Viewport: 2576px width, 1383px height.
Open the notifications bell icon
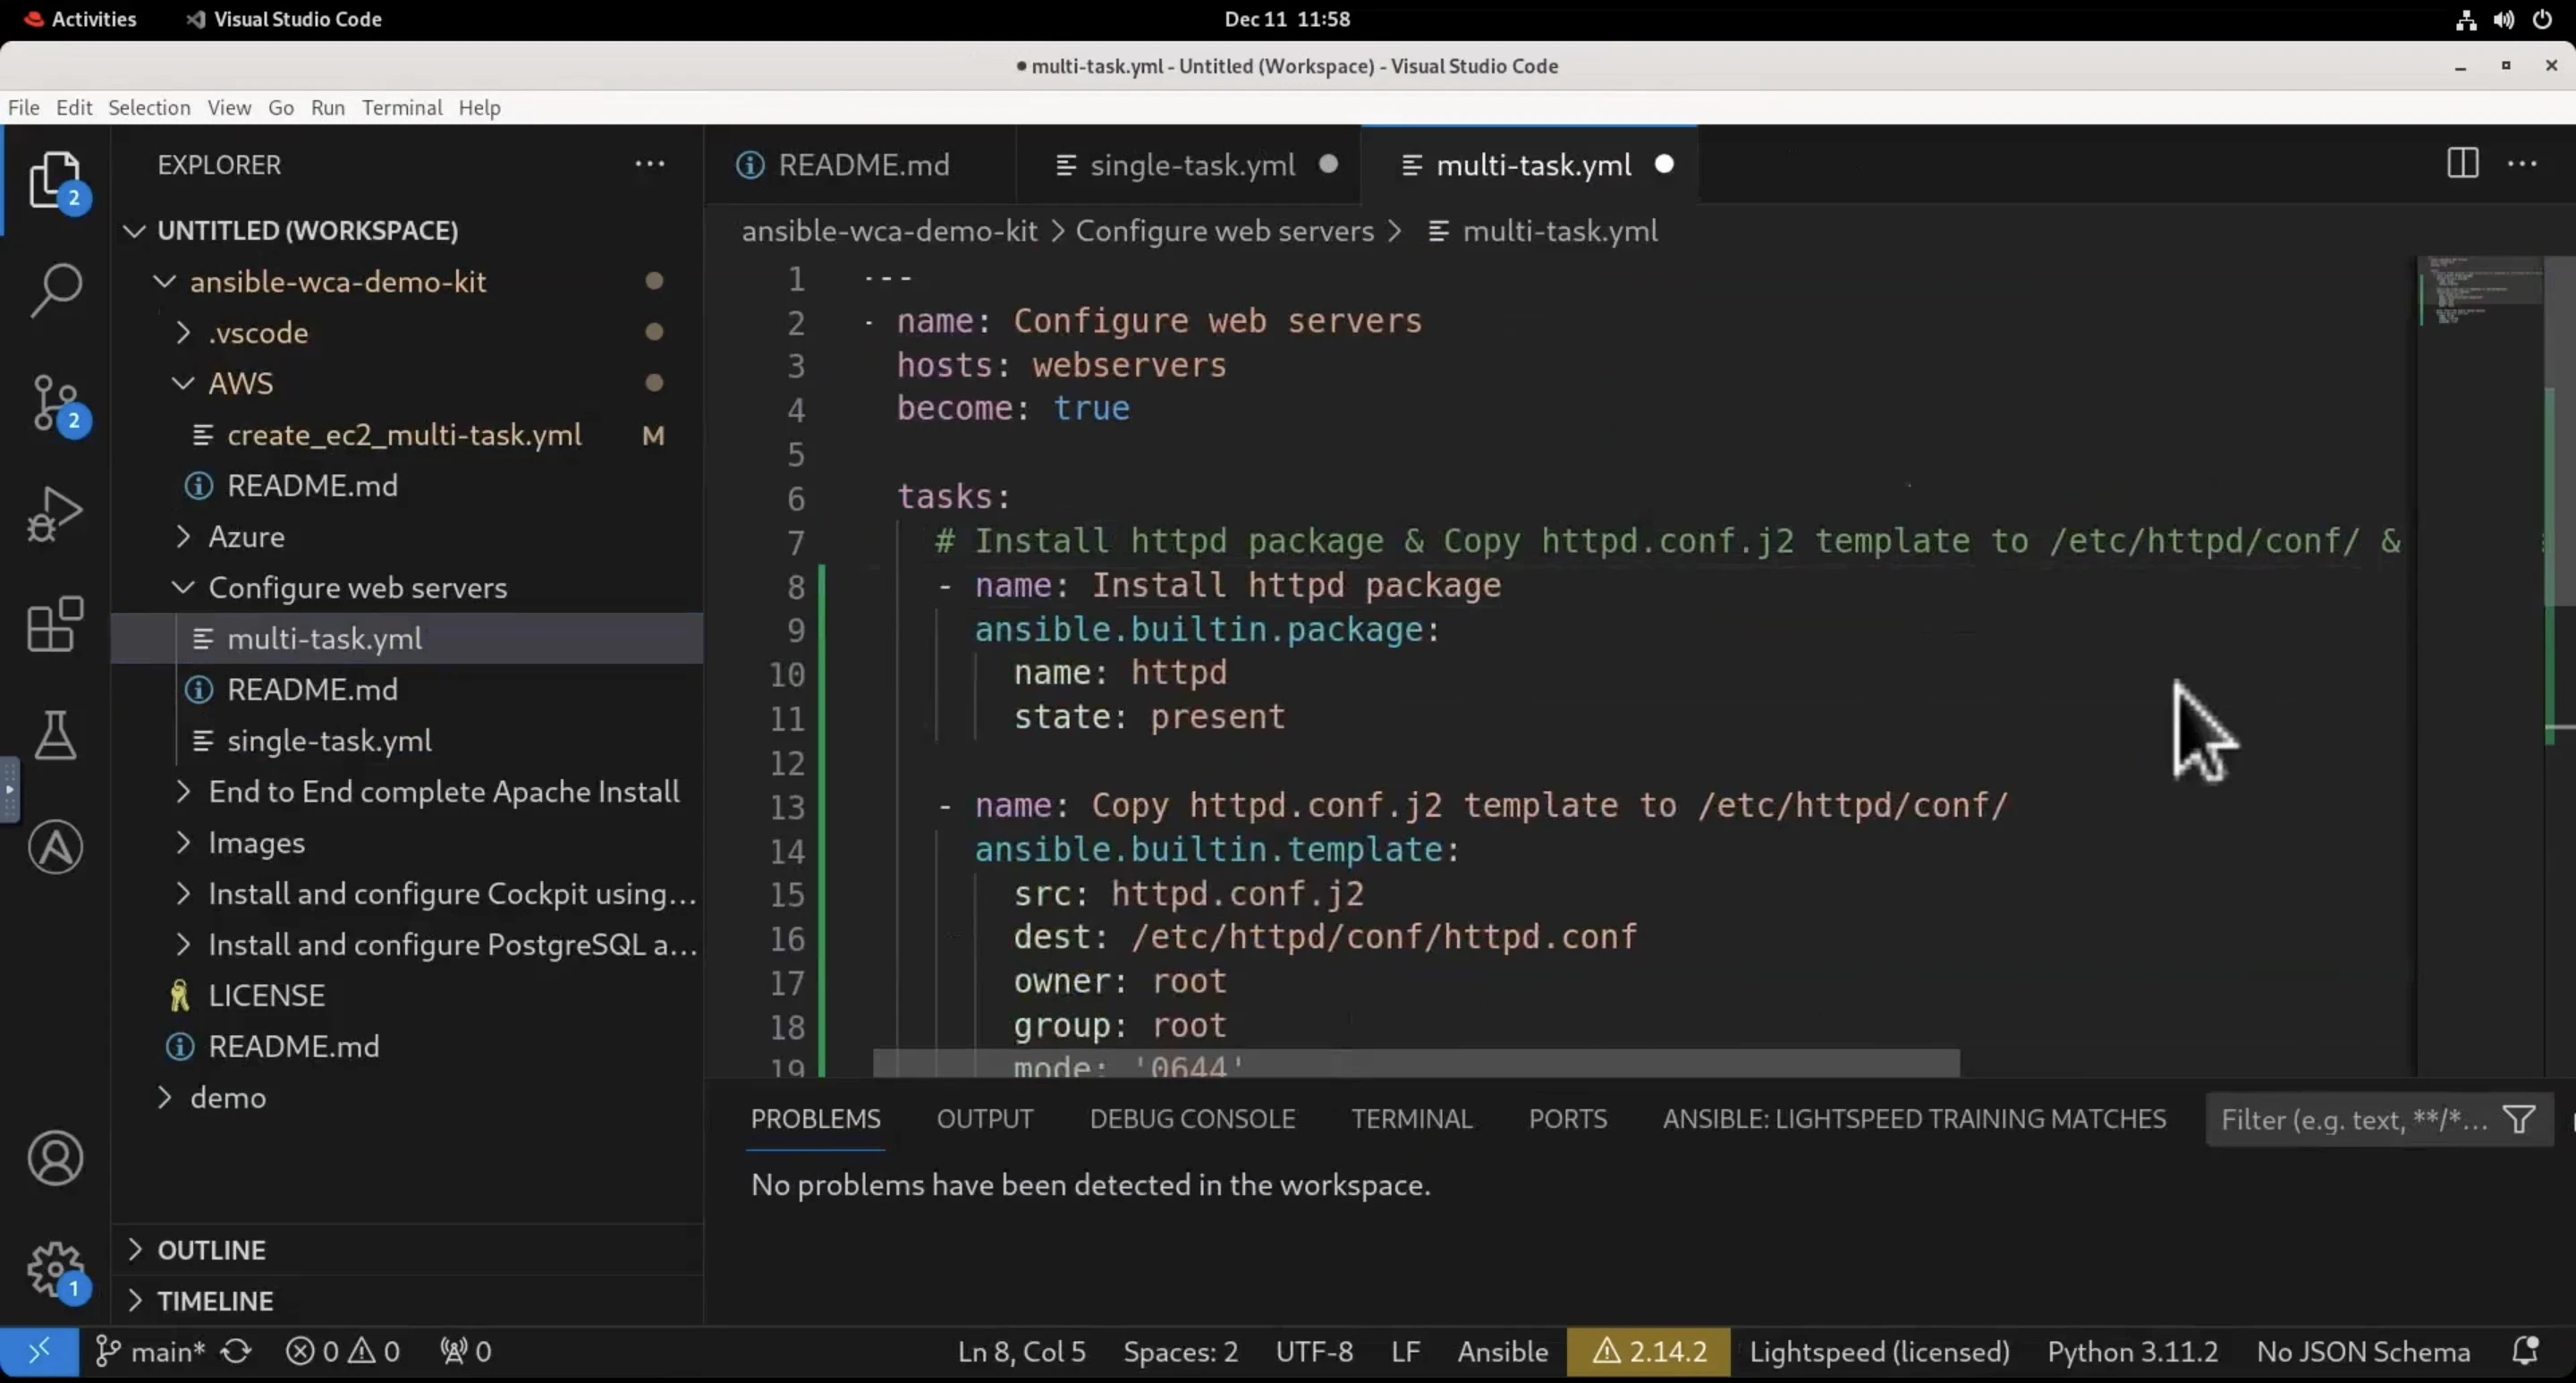coord(2525,1352)
